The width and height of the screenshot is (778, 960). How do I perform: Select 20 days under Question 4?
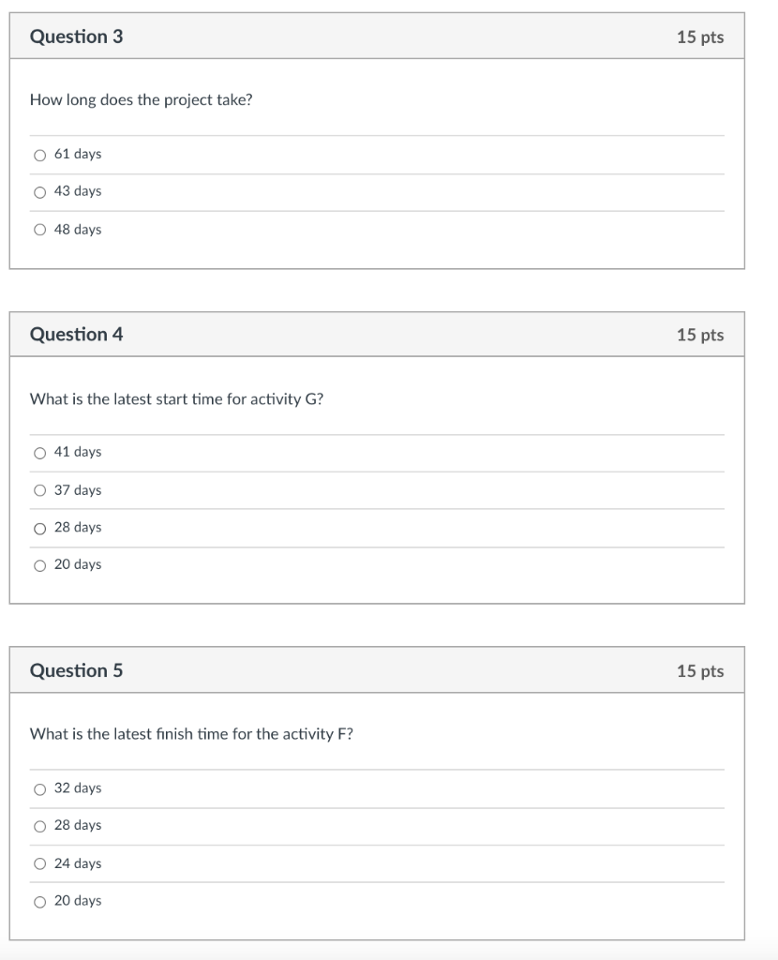coord(39,565)
